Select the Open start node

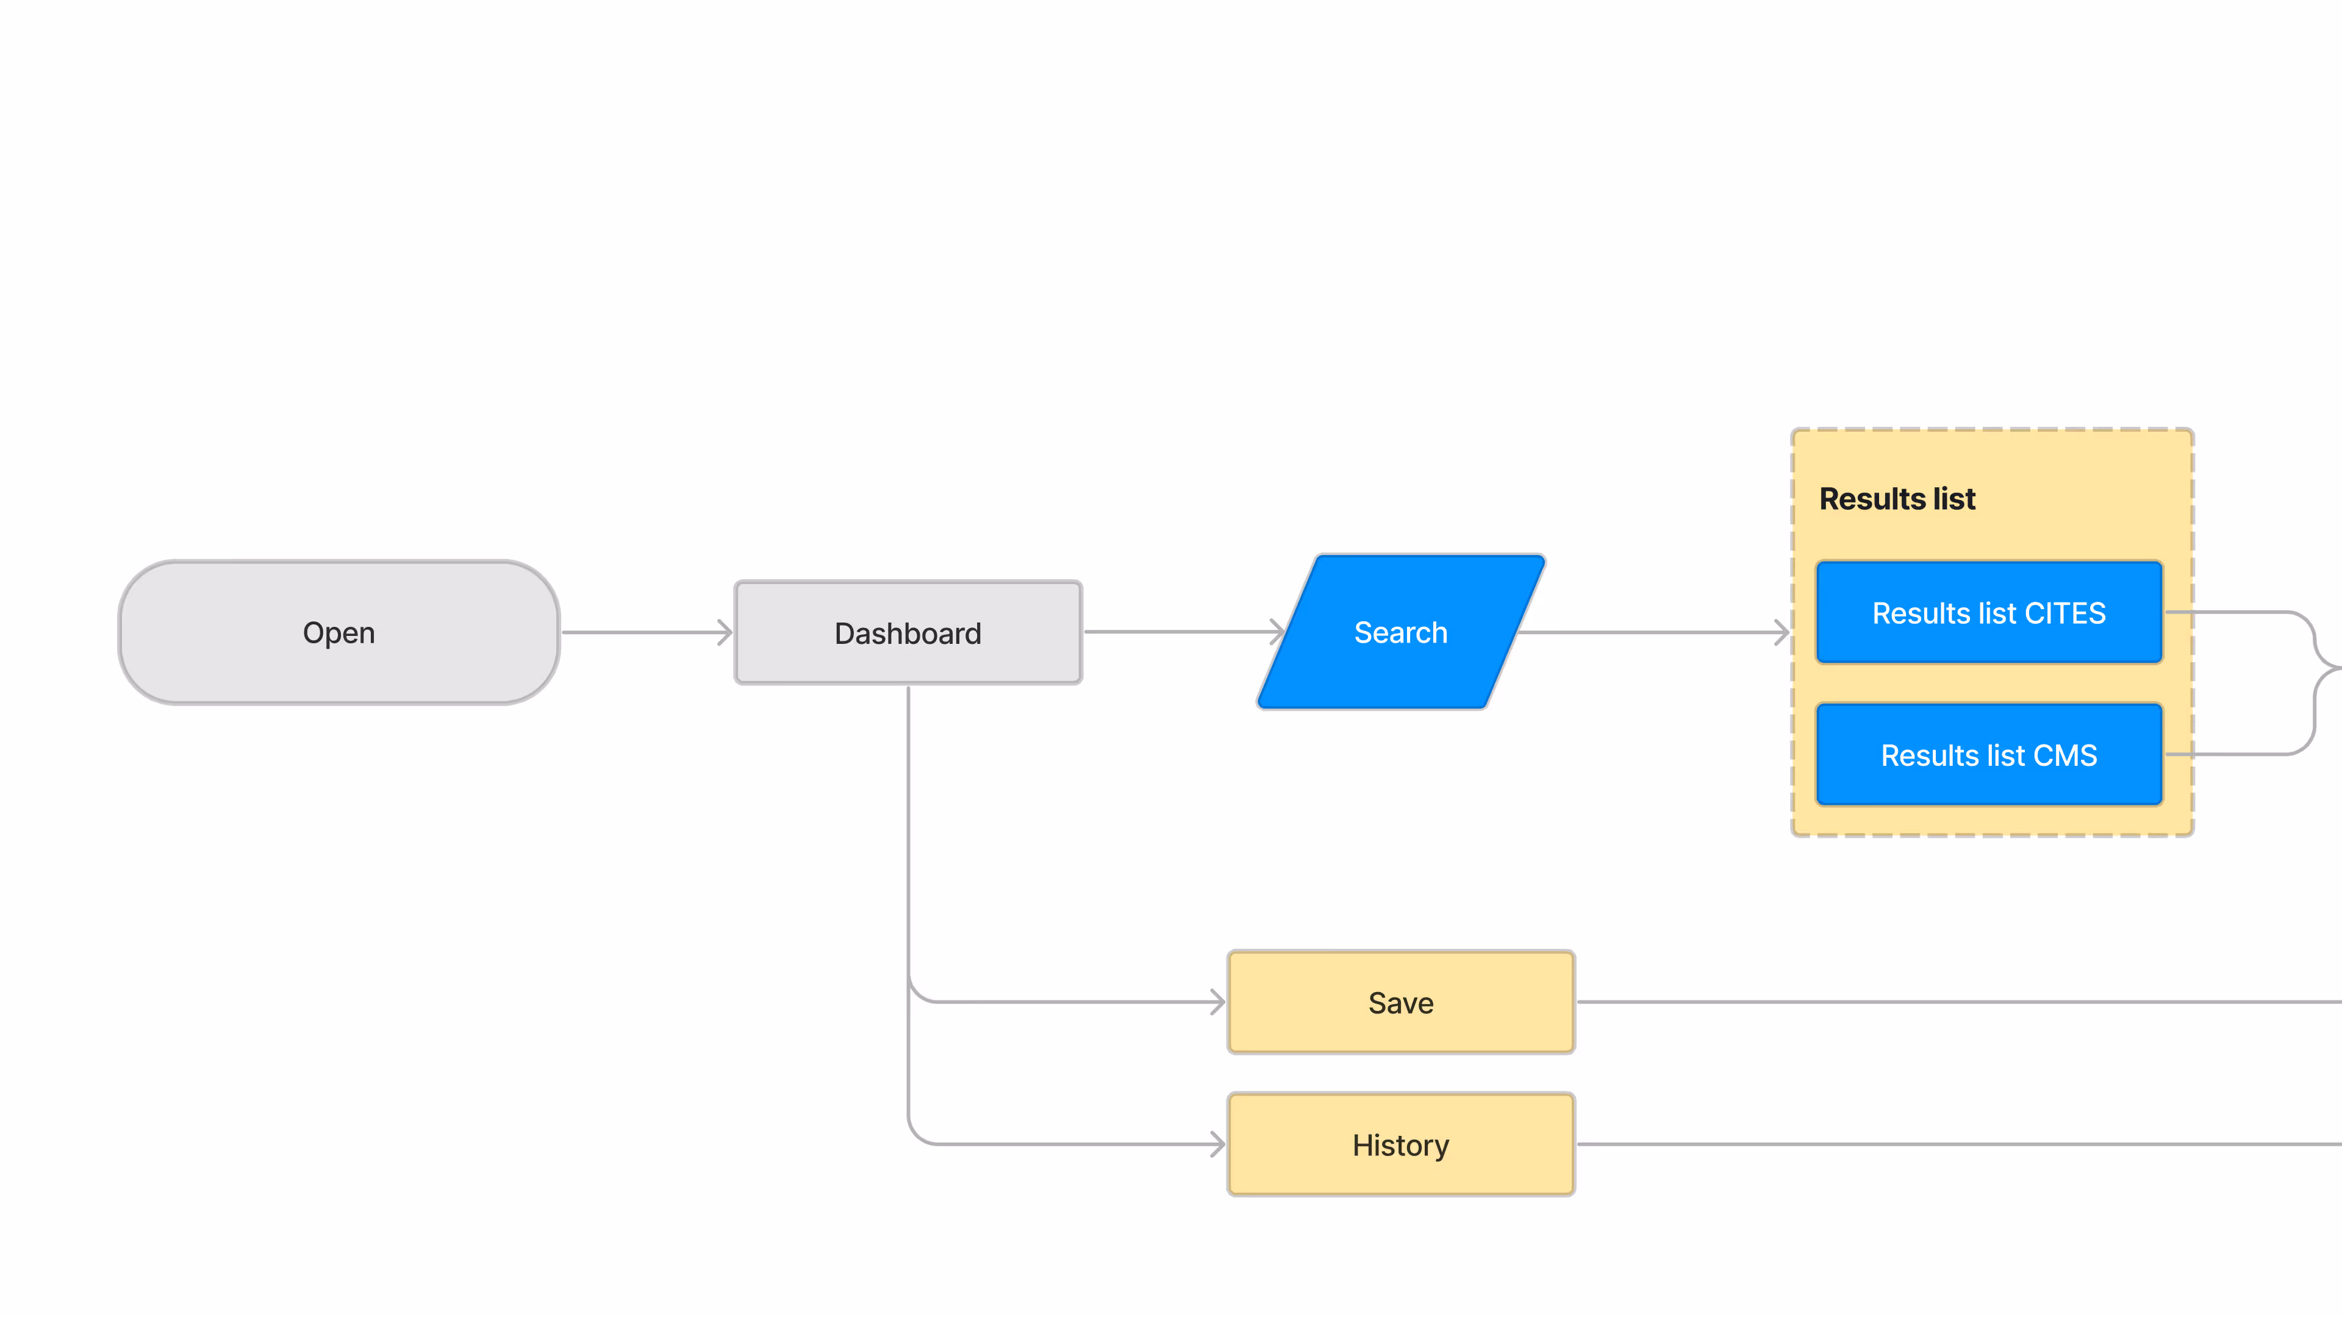338,633
